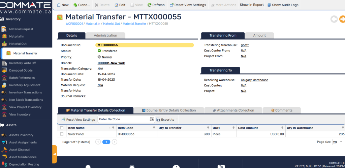This screenshot has width=345, height=168.
Task: Open Asset Maintenance from sidebar
Action: (x=23, y=157)
